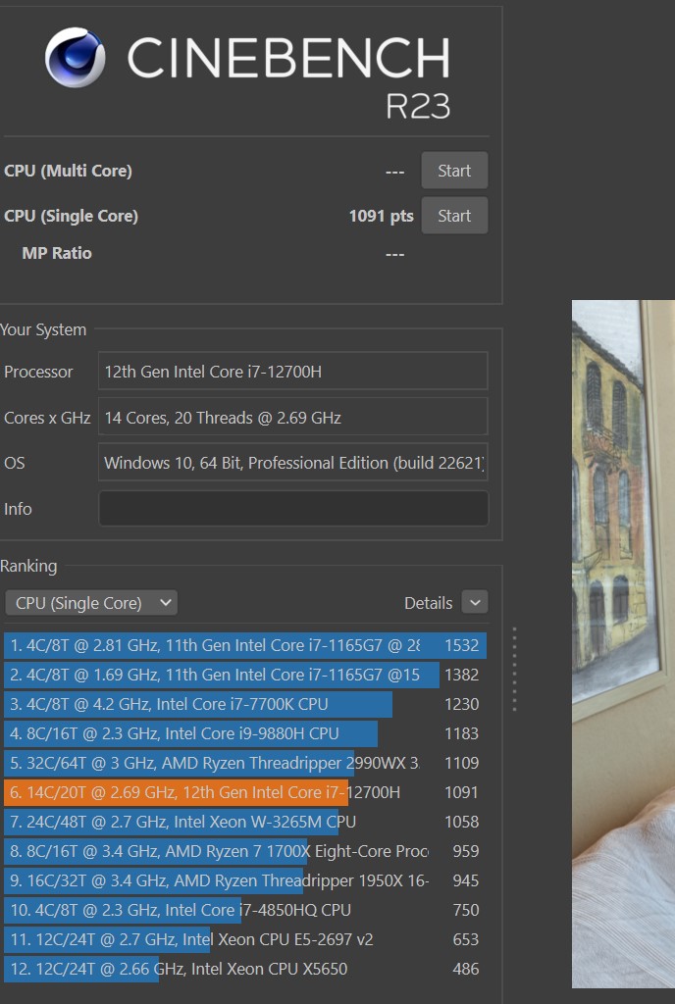This screenshot has width=675, height=1004.
Task: Click the rendered building image preview
Action: (623, 643)
